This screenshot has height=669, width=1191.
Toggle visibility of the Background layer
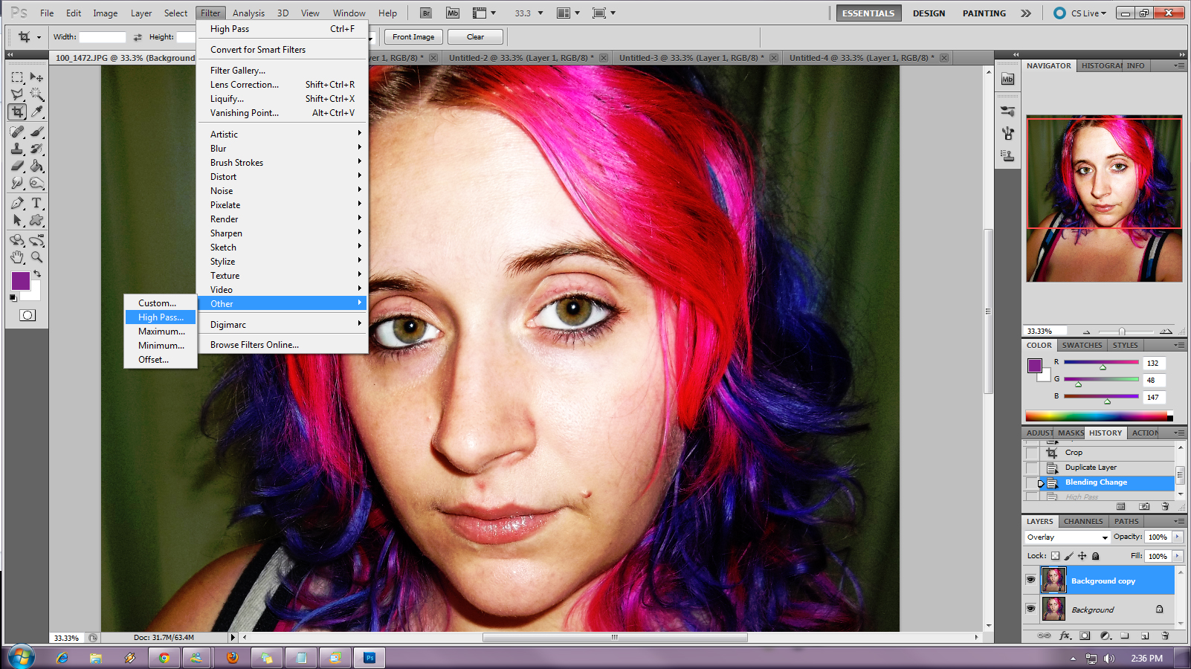pos(1030,609)
